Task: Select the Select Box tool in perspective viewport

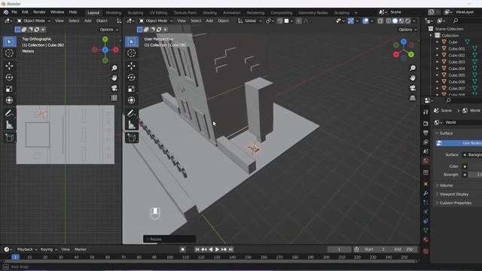Action: (x=132, y=41)
